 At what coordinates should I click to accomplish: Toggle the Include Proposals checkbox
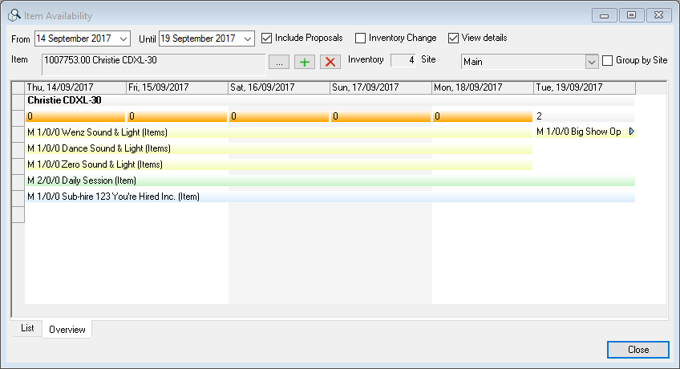[267, 38]
